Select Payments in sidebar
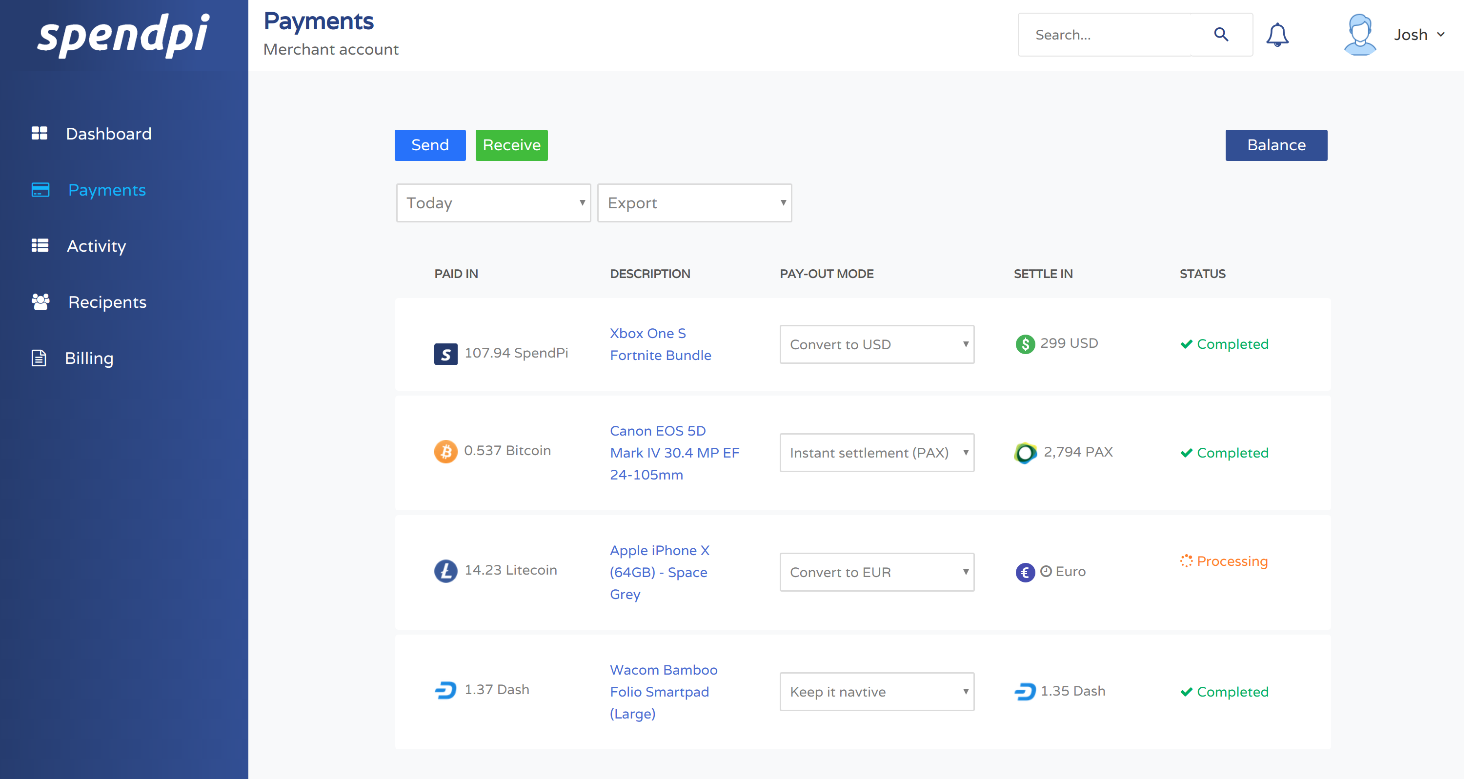Screen dimensions: 1475x779 click(x=107, y=189)
